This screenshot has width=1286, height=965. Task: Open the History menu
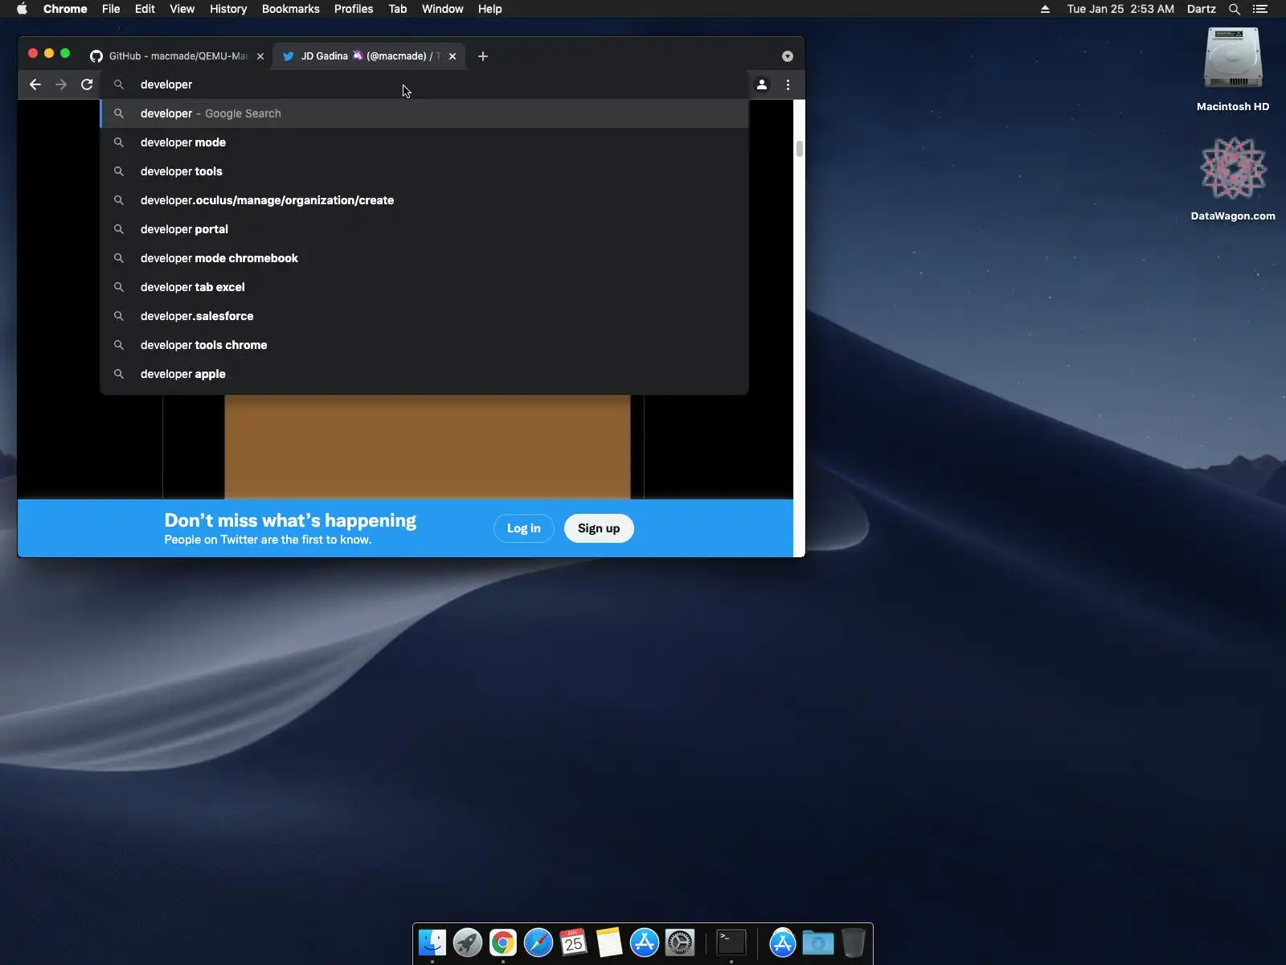point(228,9)
